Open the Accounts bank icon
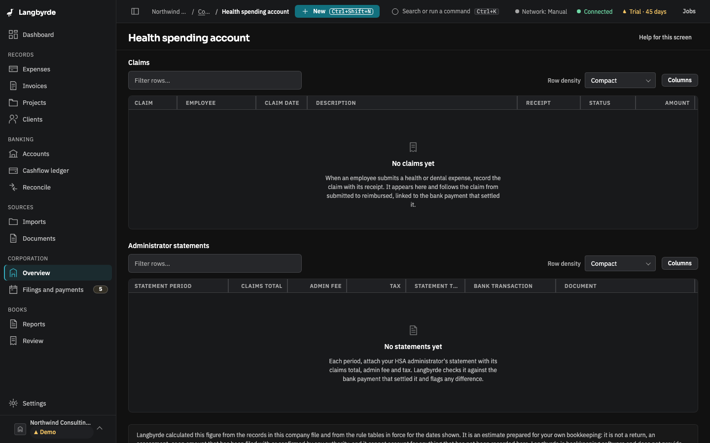 (x=13, y=154)
